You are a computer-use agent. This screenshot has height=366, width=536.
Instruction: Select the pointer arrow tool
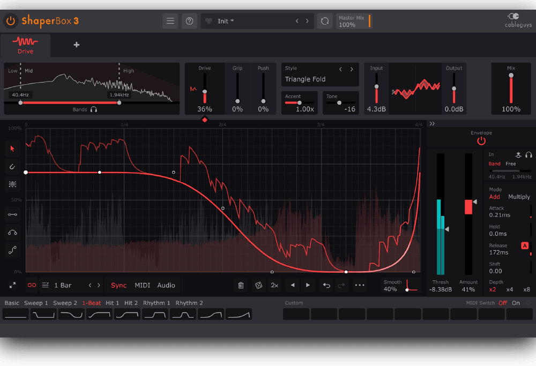[13, 148]
